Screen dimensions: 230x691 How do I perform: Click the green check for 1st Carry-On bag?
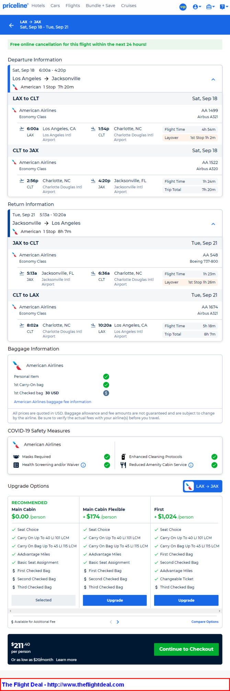pos(106,385)
